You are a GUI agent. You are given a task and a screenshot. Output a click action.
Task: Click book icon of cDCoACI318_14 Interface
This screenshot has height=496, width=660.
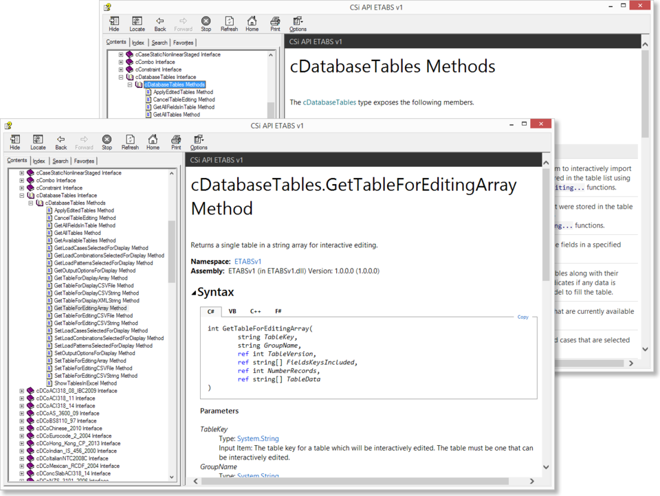click(30, 405)
